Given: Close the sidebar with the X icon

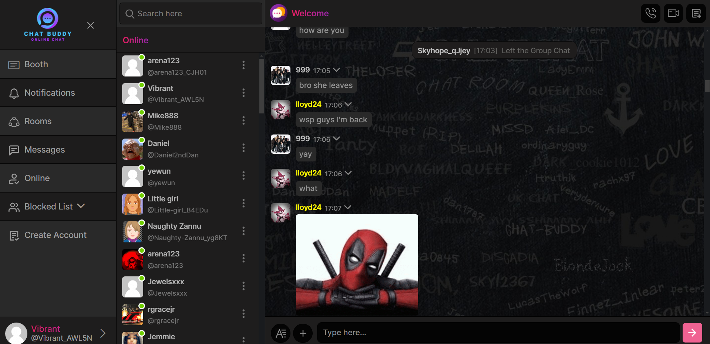Looking at the screenshot, I should 90,25.
